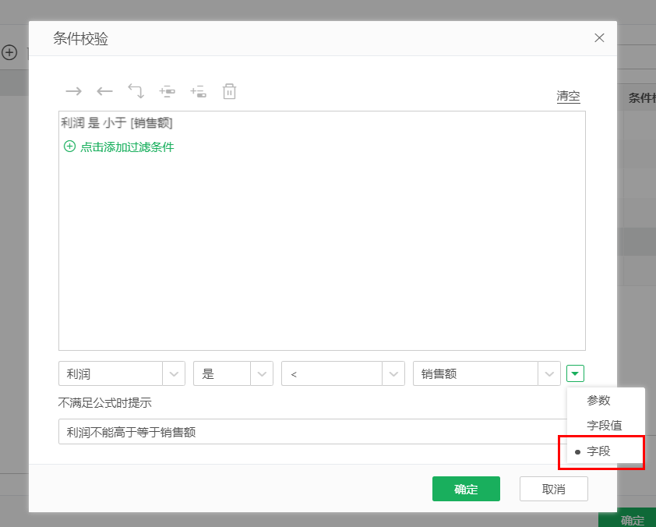Close the 条件校验 dialog with X
The width and height of the screenshot is (656, 527).
click(599, 38)
